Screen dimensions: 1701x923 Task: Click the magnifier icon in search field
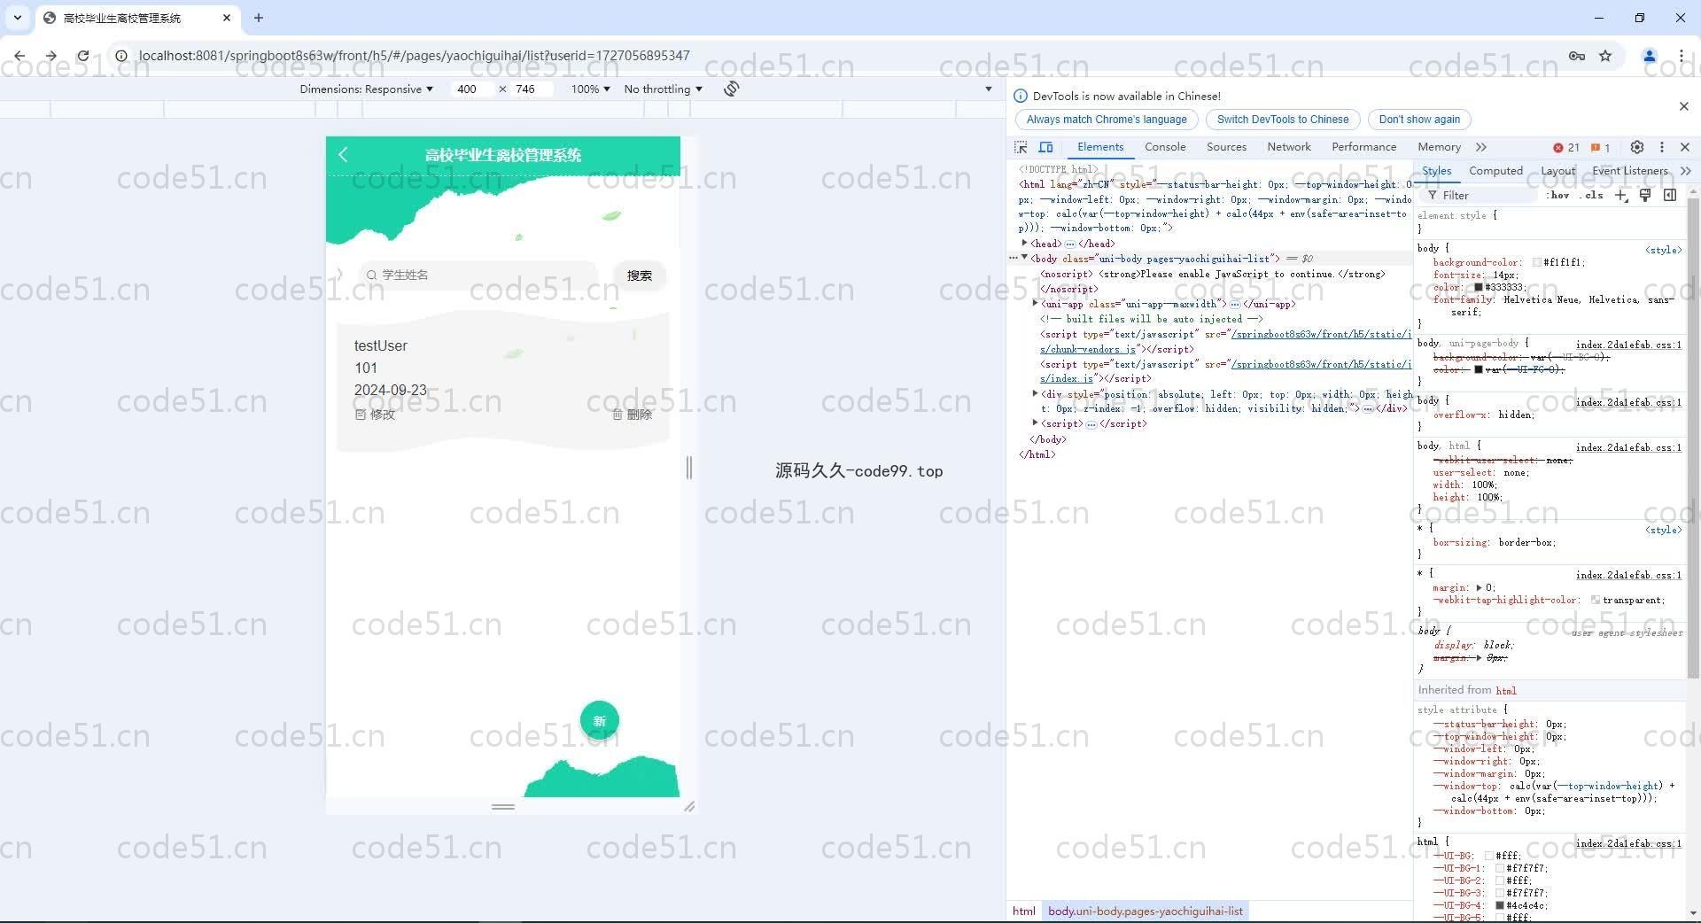point(372,275)
